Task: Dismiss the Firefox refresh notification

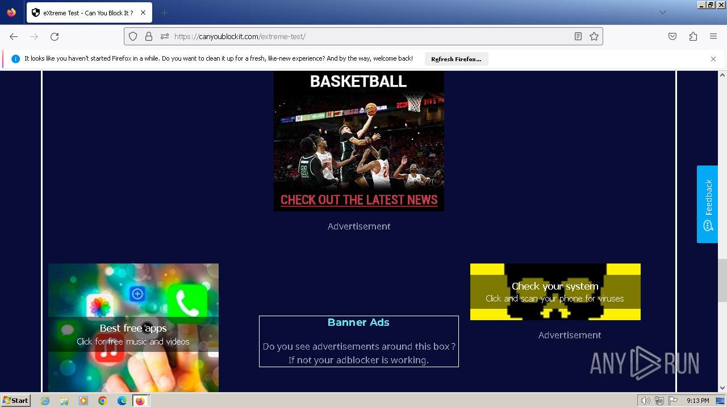Action: pyautogui.click(x=713, y=59)
